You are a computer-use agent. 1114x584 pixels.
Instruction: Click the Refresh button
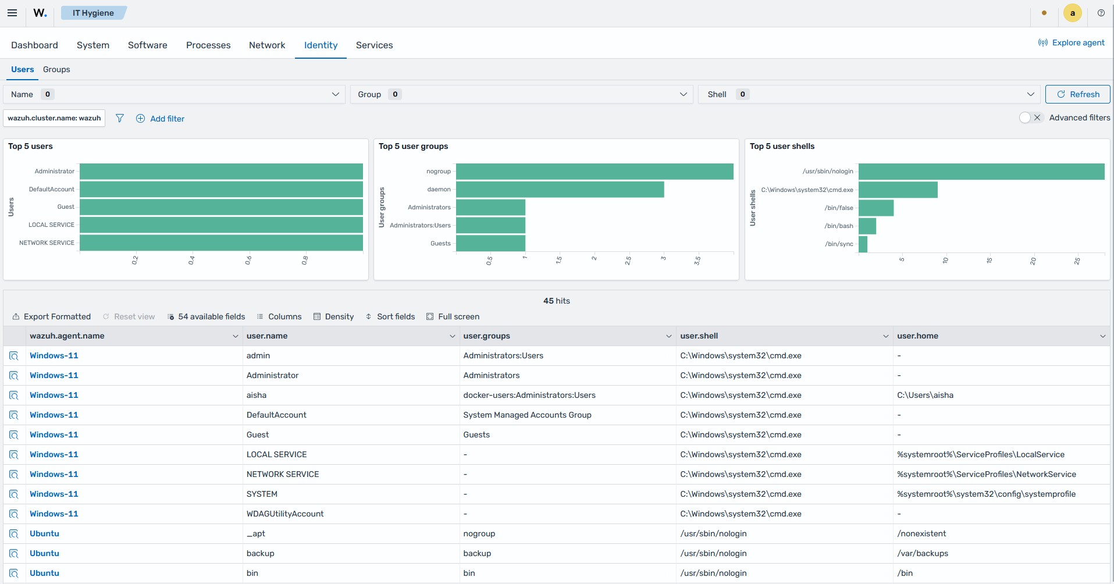coord(1077,94)
